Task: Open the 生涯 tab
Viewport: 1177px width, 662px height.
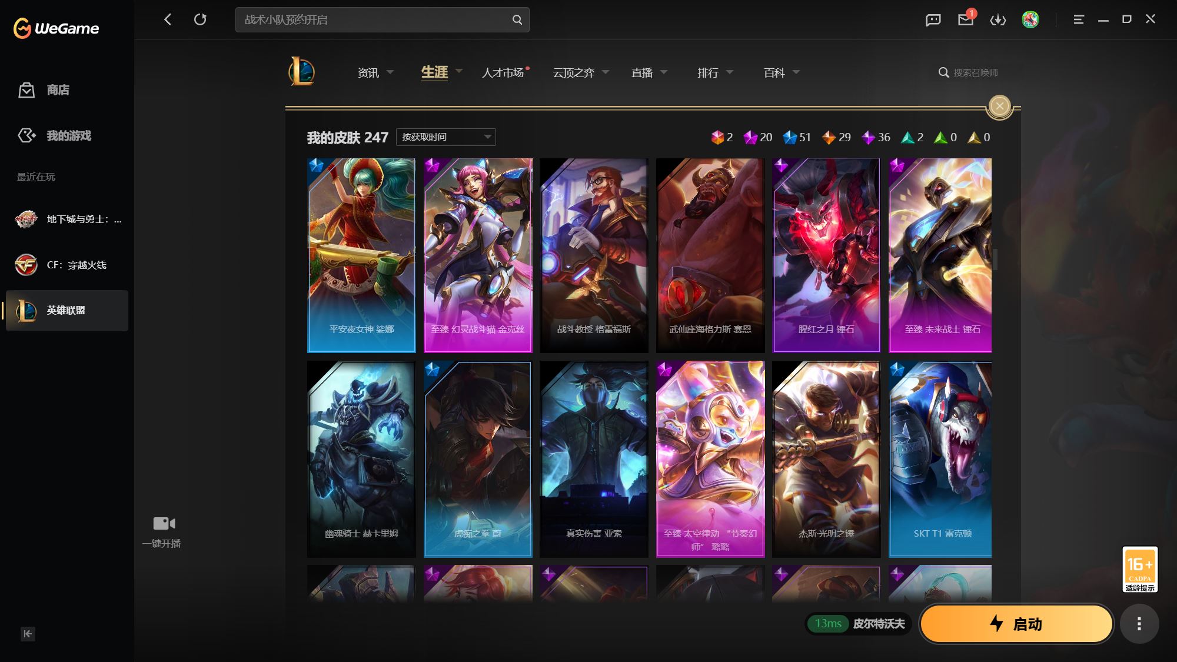Action: click(x=434, y=72)
